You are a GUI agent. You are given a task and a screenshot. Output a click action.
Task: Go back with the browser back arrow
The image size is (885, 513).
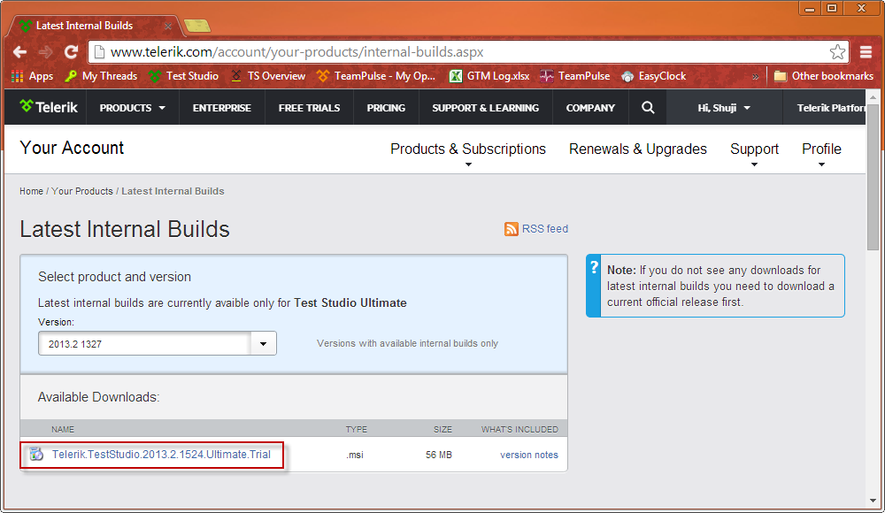(19, 52)
